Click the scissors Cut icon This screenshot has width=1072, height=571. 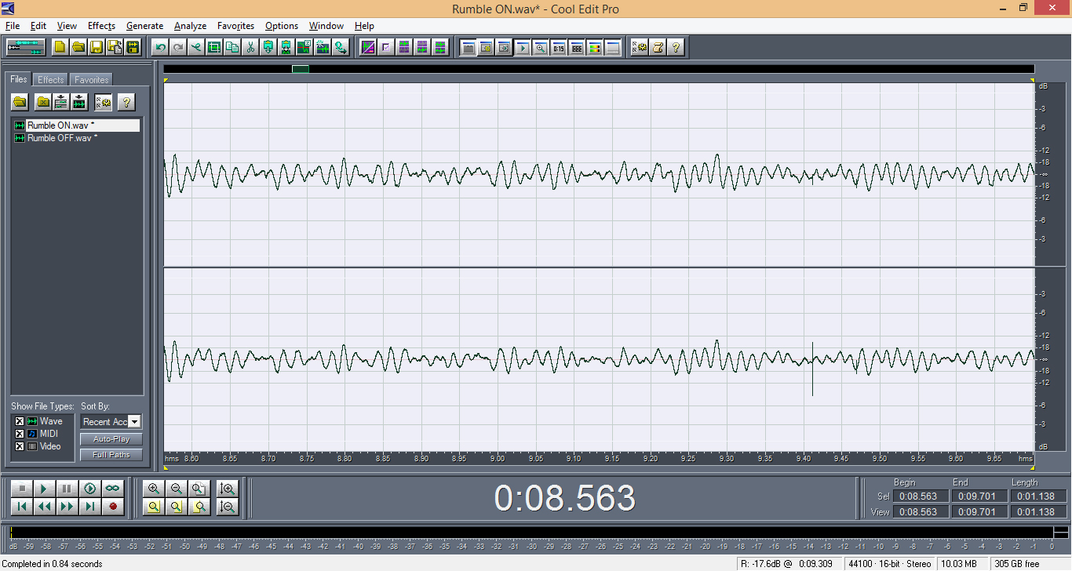pyautogui.click(x=250, y=47)
